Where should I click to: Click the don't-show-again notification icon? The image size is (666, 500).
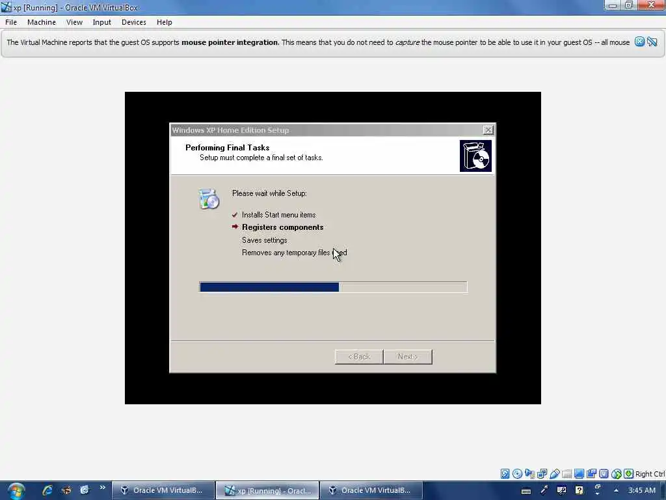[652, 42]
